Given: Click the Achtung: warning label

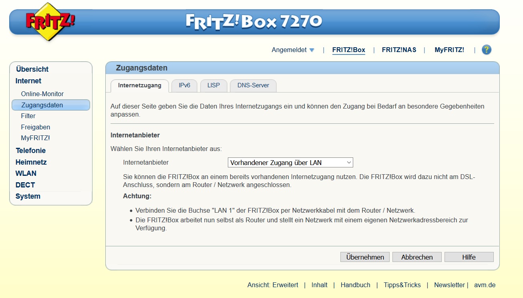Looking at the screenshot, I should point(137,196).
